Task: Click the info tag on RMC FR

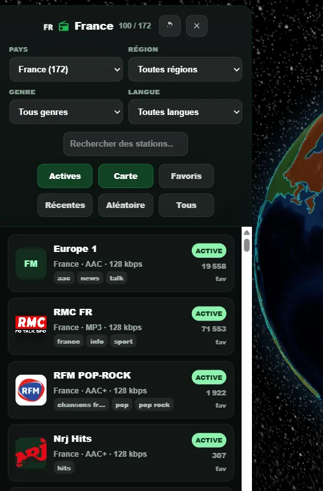Action: coord(97,341)
